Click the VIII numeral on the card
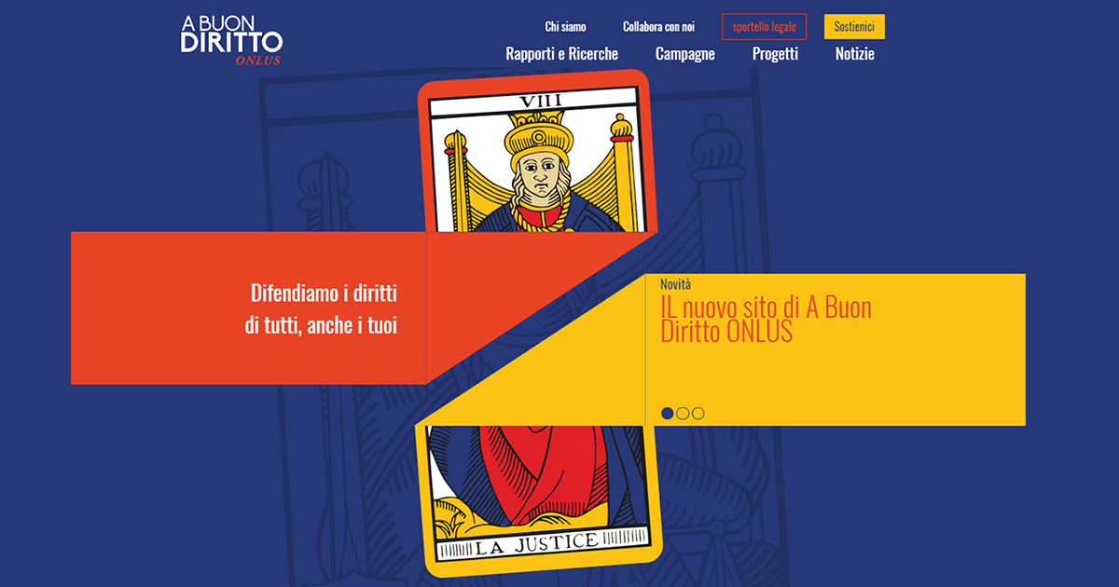Screen dimensions: 1119x587 (x=537, y=102)
